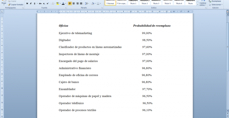Click the Pegar paste button
Screen dimensions: 229x118
(x=4, y=2)
